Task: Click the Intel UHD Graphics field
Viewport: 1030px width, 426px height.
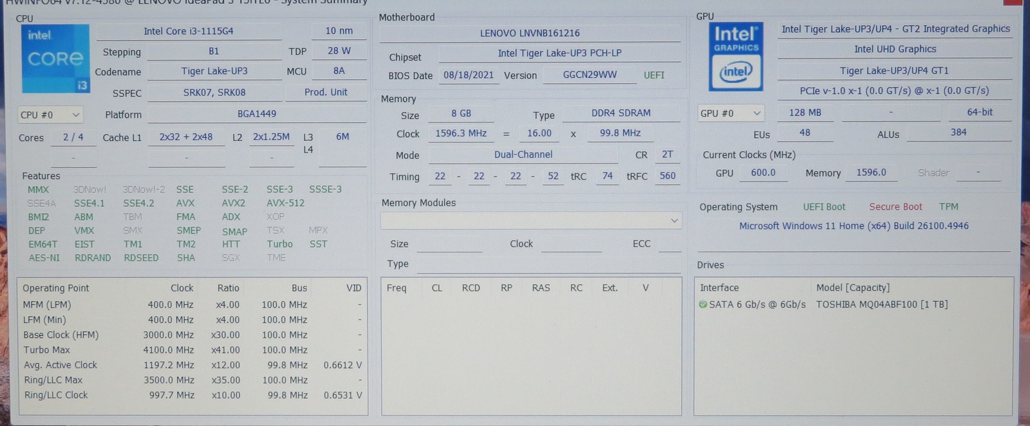Action: [895, 50]
